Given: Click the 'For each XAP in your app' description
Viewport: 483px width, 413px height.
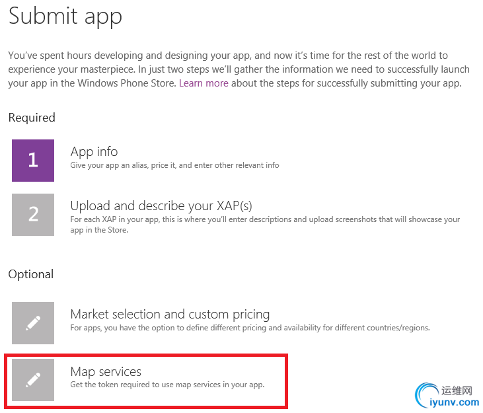Looking at the screenshot, I should (x=265, y=225).
